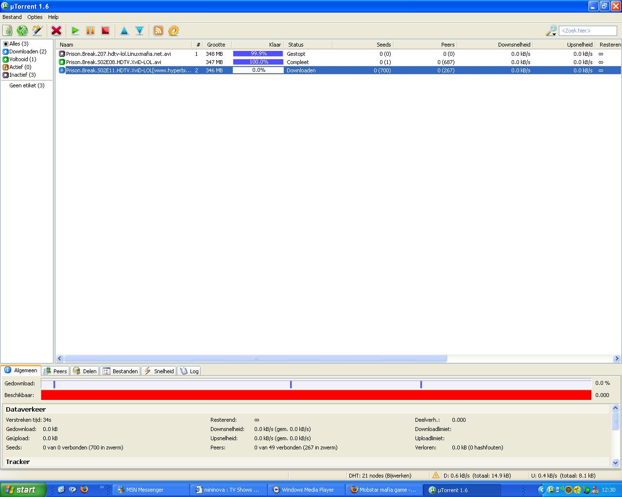Switch to the Bestanden tab
This screenshot has height=497, width=622.
click(x=121, y=371)
